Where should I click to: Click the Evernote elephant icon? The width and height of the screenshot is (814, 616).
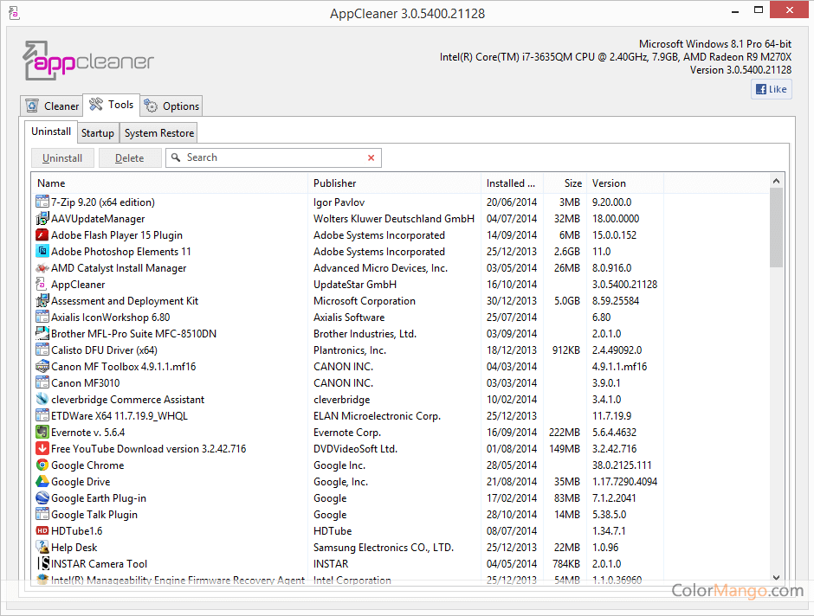pyautogui.click(x=42, y=433)
